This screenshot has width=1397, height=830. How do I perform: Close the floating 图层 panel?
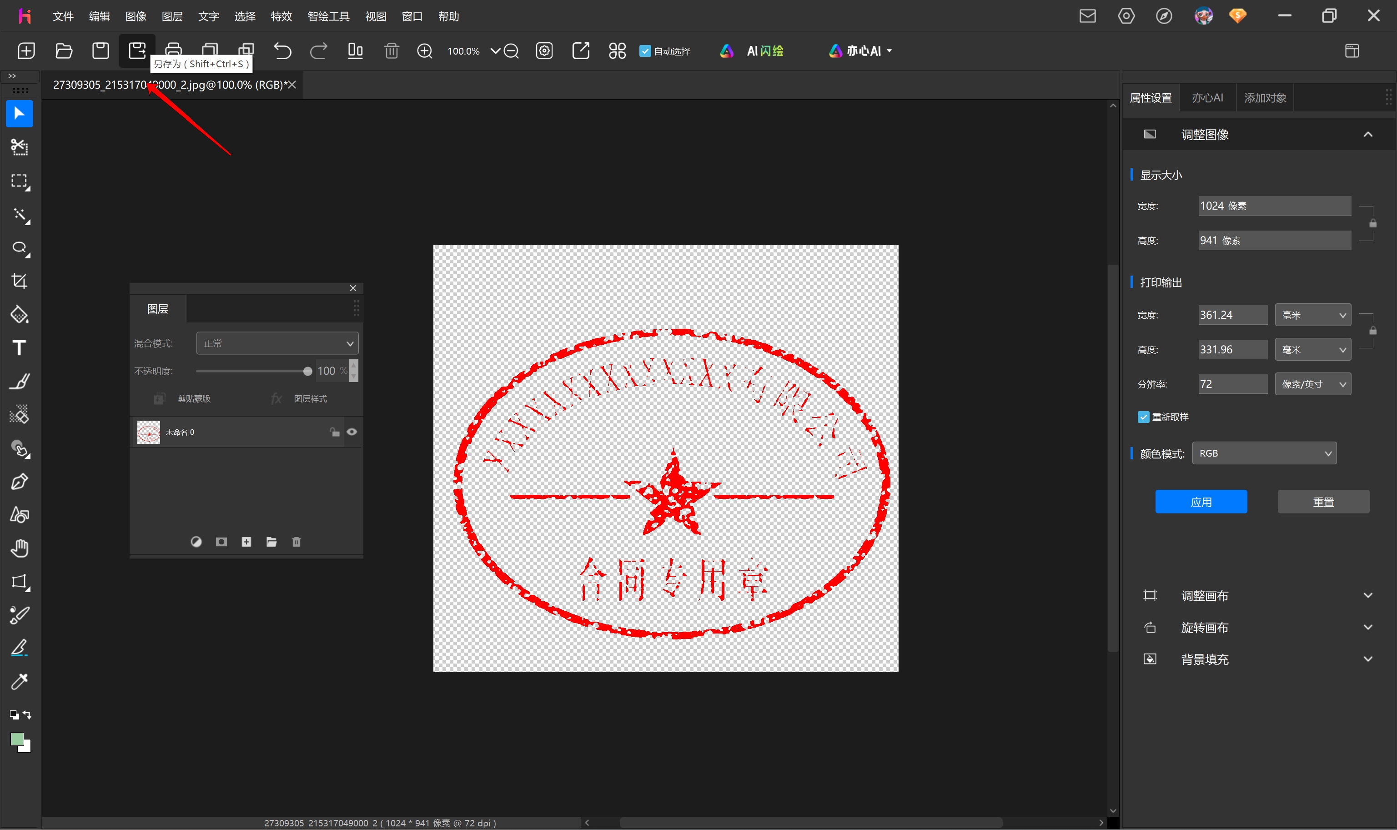353,288
